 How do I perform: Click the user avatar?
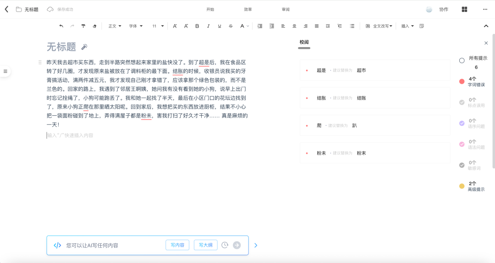coord(429,10)
